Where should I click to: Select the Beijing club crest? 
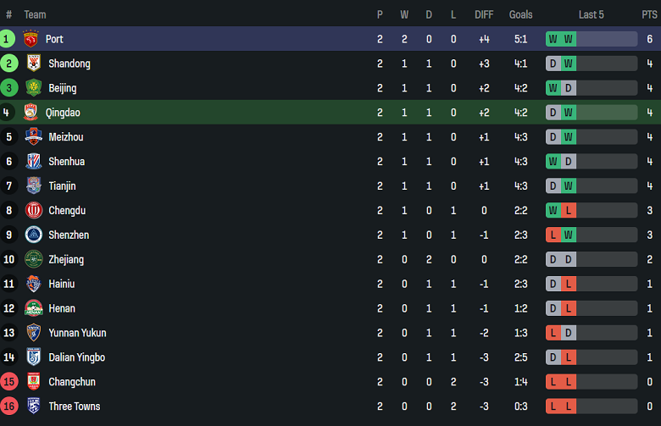coord(33,88)
